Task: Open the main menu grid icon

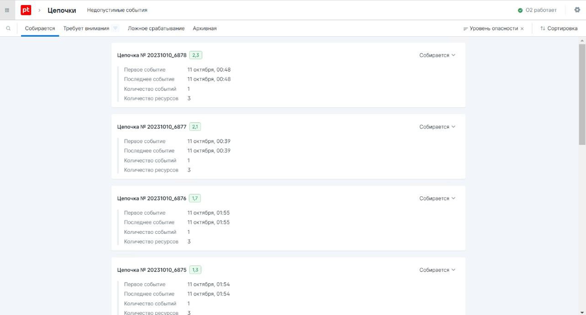Action: [x=7, y=10]
